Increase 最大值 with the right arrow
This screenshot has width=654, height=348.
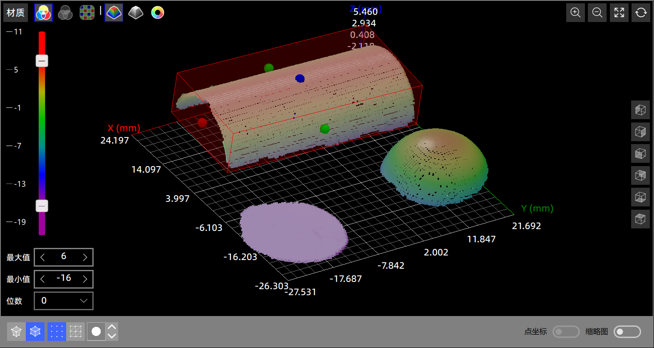click(85, 257)
